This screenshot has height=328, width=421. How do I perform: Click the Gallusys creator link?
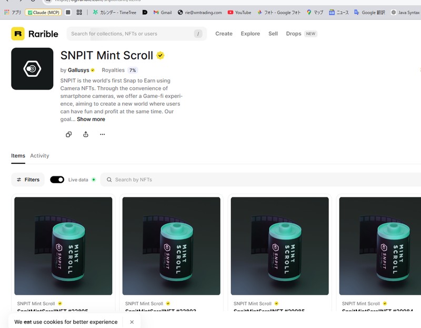point(78,70)
